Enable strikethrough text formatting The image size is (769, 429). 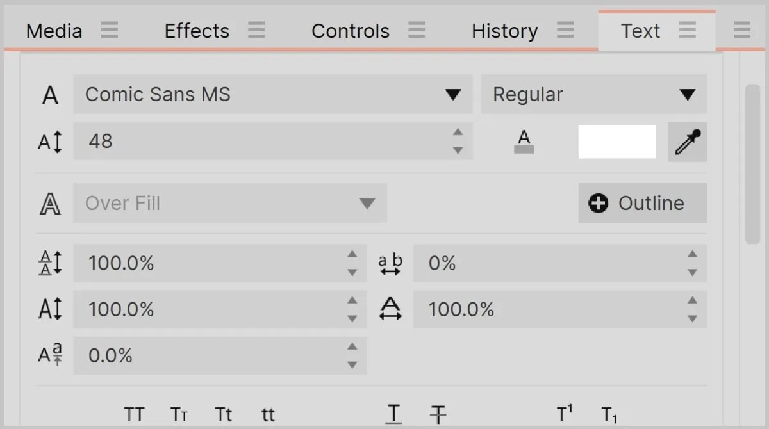tap(438, 414)
